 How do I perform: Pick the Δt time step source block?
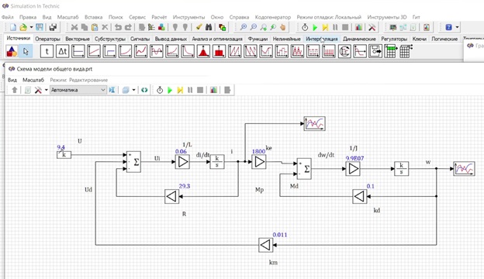pos(63,51)
